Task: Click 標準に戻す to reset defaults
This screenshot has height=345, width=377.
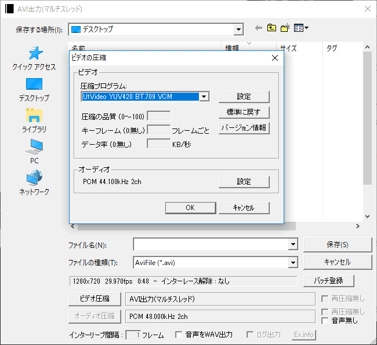Action: 244,112
